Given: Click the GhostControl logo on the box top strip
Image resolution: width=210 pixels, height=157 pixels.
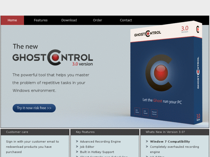Looking at the screenshot, I should tap(147, 34).
